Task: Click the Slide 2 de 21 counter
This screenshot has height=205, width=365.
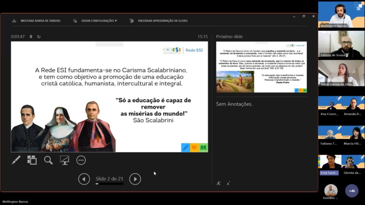Action: coord(109,179)
